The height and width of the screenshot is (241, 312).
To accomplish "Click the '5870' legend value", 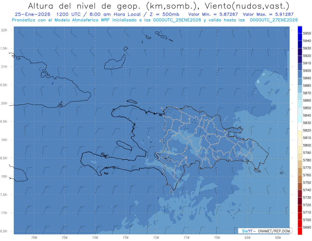I will [x=307, y=93].
